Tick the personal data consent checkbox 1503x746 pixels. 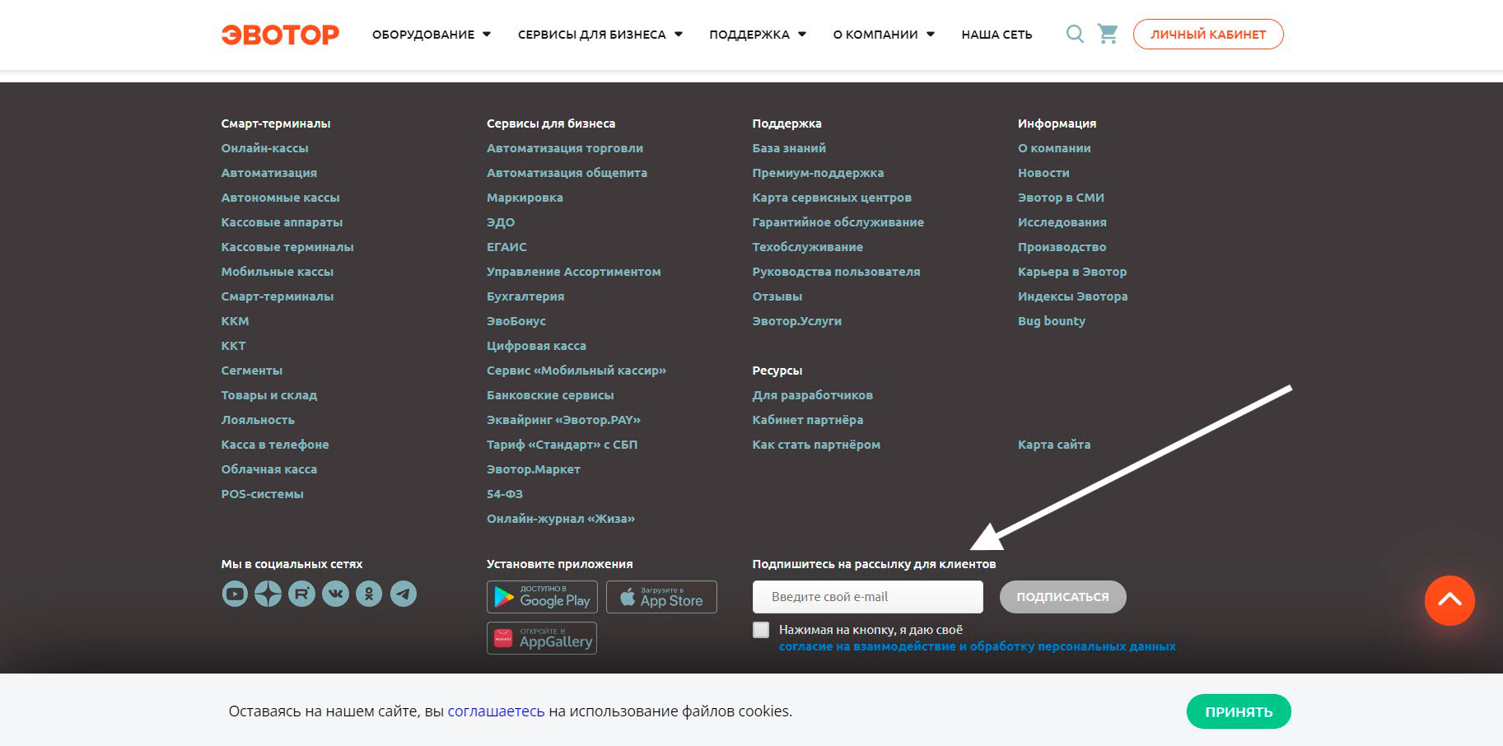point(761,630)
